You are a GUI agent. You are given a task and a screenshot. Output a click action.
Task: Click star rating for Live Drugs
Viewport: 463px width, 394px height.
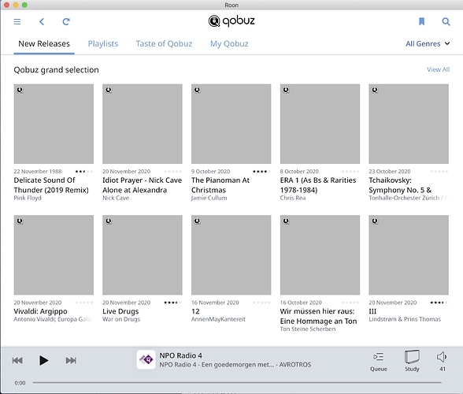(173, 303)
